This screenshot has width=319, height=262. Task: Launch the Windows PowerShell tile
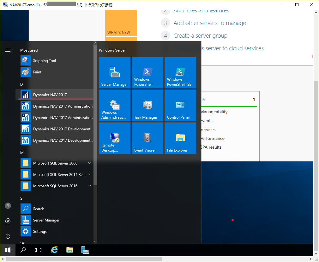tap(147, 72)
